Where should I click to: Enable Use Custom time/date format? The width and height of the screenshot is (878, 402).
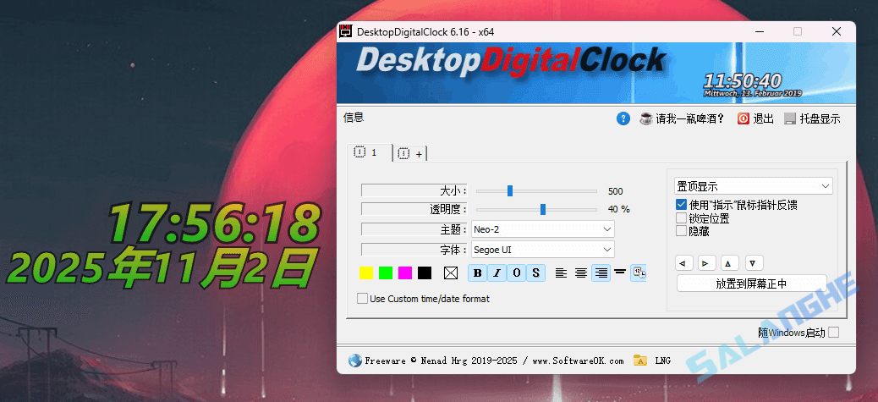[362, 299]
